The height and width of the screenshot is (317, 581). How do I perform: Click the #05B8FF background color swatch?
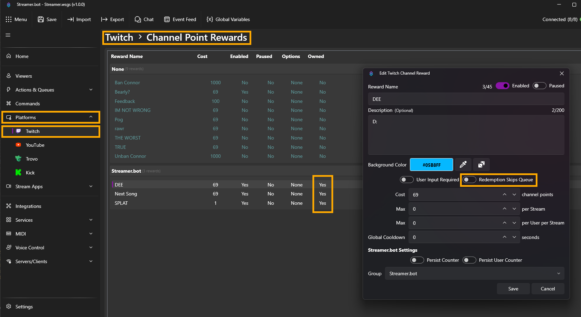coord(431,164)
